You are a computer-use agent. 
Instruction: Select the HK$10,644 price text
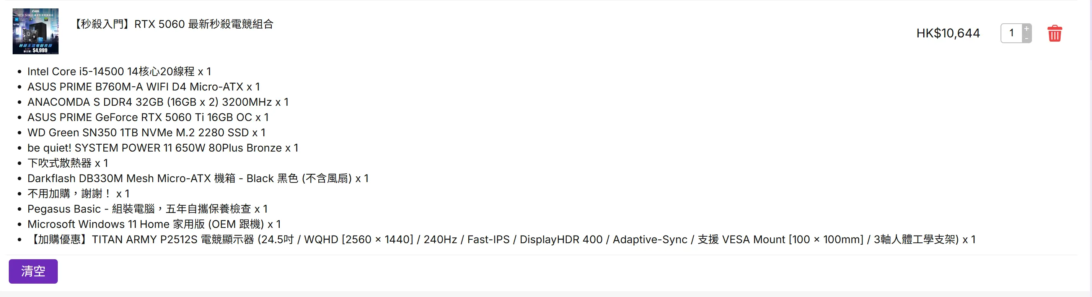pyautogui.click(x=948, y=33)
